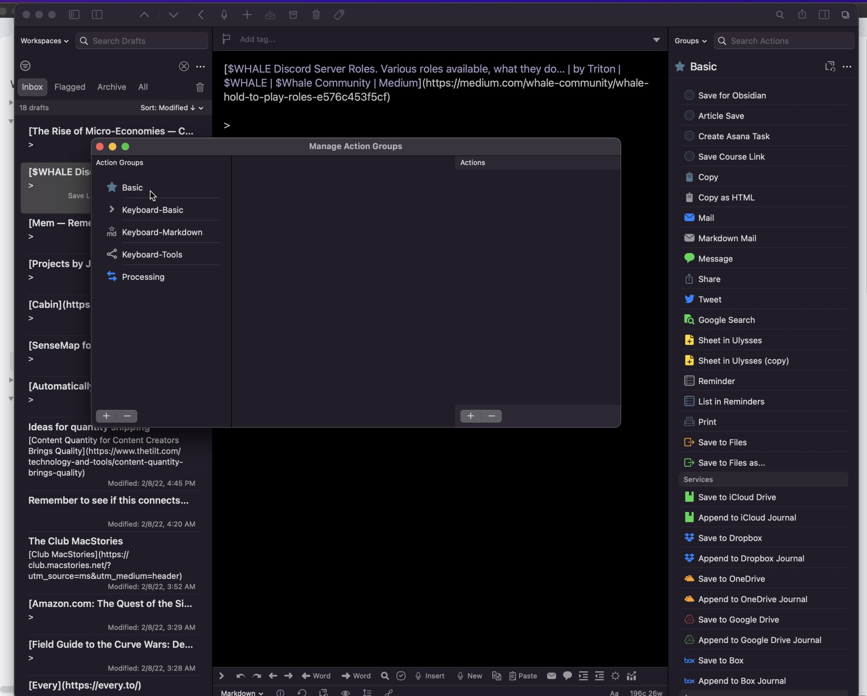Toggle the task checkbox icon in bottom toolbar
867x696 pixels.
point(401,676)
